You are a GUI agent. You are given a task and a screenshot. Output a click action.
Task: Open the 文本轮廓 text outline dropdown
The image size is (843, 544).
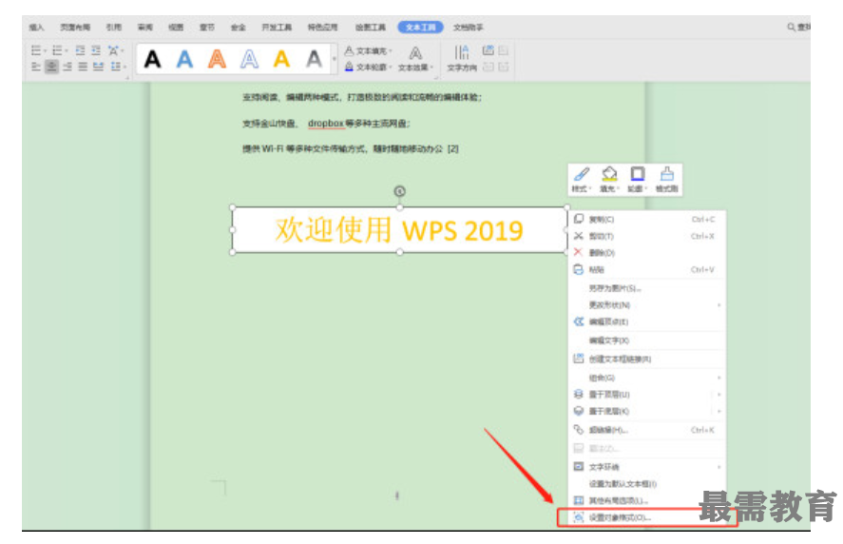click(x=368, y=67)
